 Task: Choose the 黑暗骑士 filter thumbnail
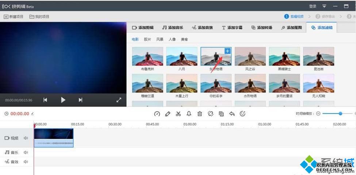coord(284,56)
